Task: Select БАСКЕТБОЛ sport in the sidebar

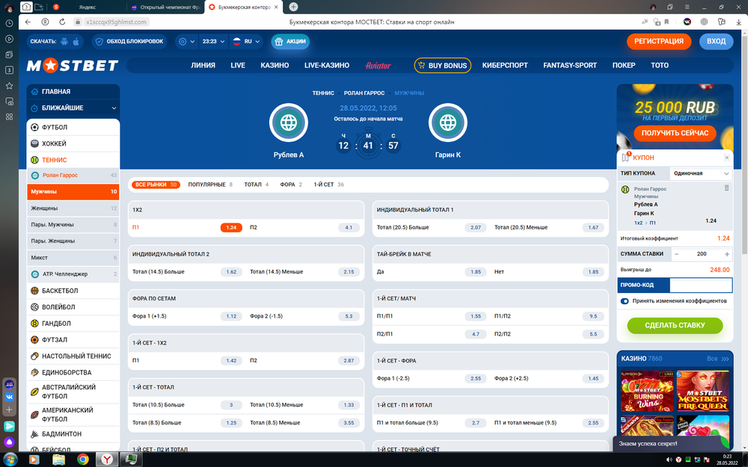Action: (x=73, y=291)
